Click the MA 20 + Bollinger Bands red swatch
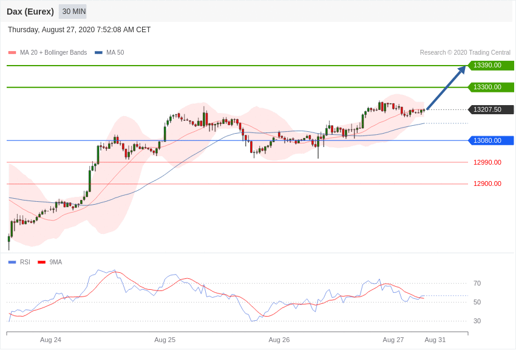The height and width of the screenshot is (350, 516). pyautogui.click(x=12, y=53)
